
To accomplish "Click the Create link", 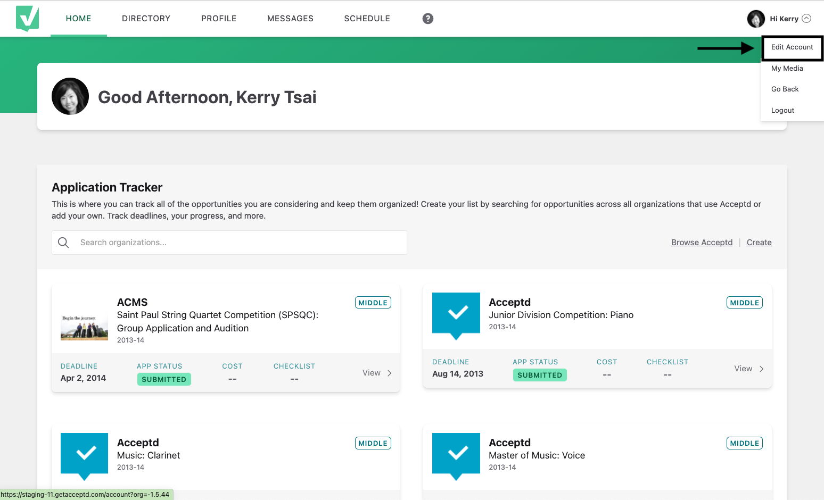I will tap(759, 243).
